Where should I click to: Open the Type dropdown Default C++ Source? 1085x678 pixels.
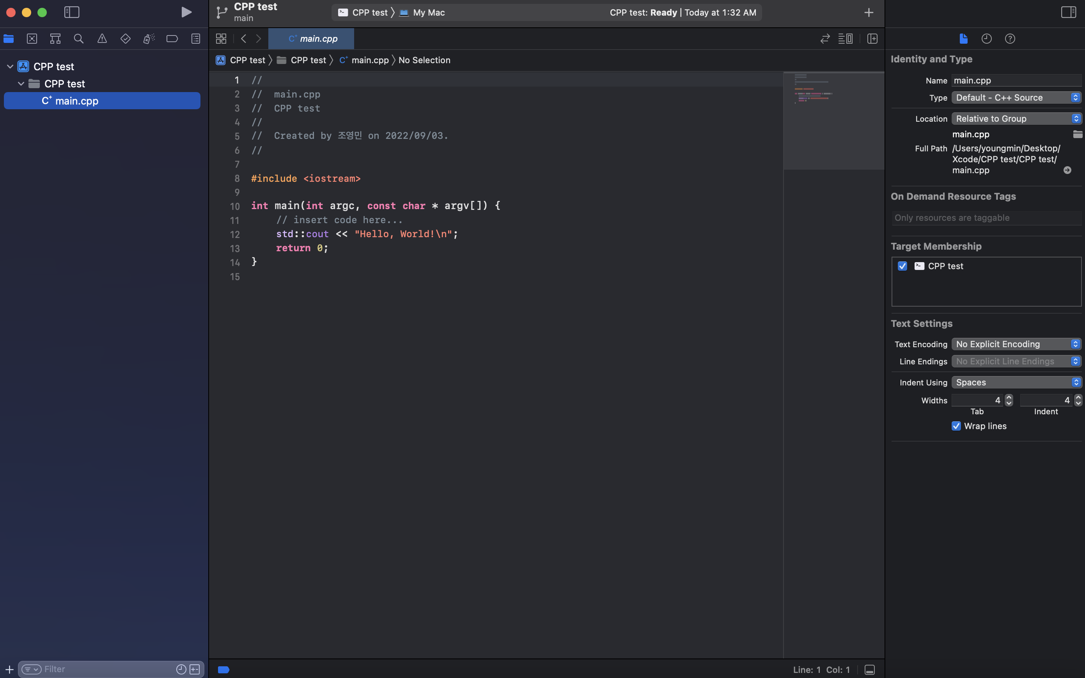click(x=1016, y=98)
